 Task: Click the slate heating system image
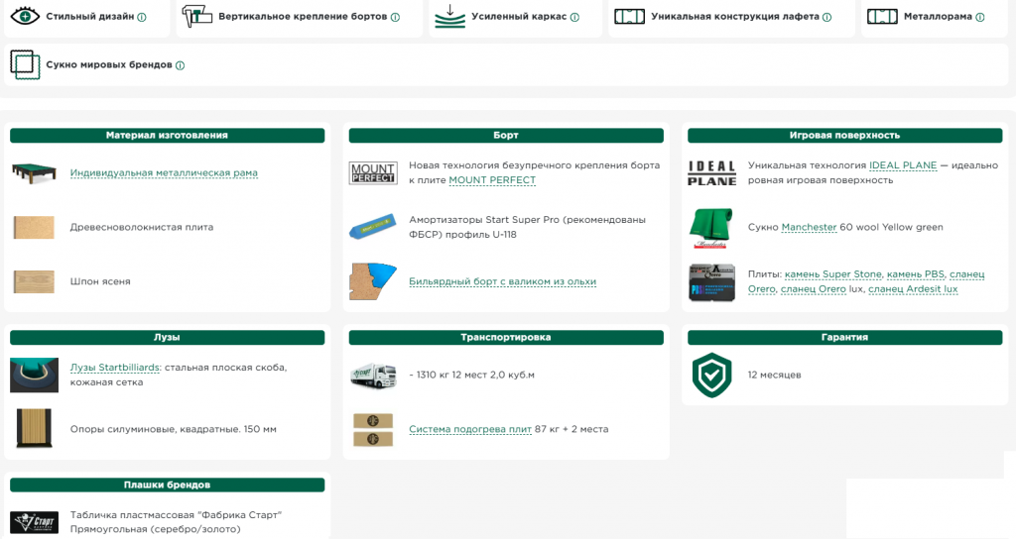373,430
